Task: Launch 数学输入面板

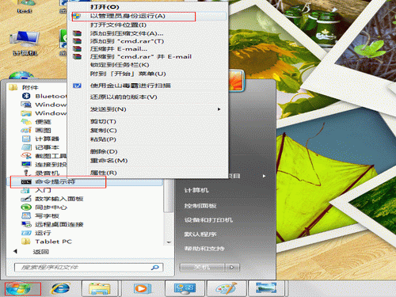Action: (52, 199)
